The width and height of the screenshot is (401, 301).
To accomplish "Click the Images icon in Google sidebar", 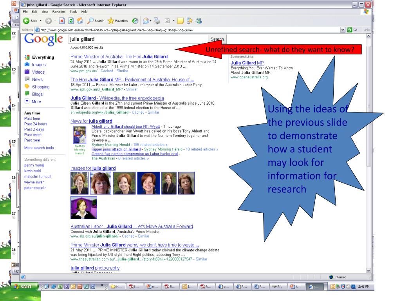I will tap(27, 65).
